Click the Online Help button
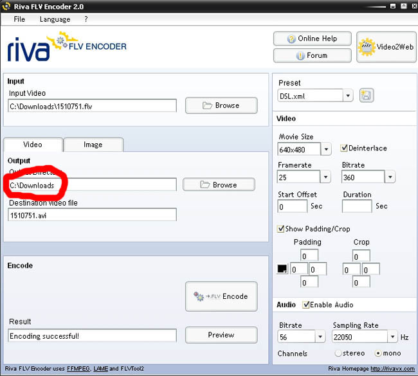This screenshot has height=376, width=418. (312, 39)
